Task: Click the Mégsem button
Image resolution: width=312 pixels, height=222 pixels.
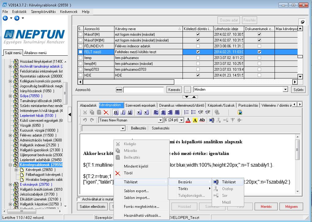Action: pos(291,206)
